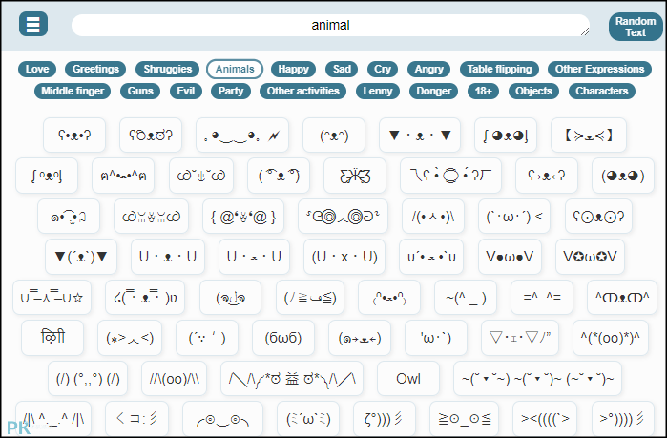Select the Objects category
The width and height of the screenshot is (667, 438).
pyautogui.click(x=533, y=91)
